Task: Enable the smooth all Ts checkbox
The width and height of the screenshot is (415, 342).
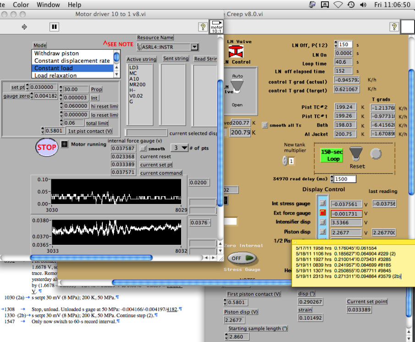Action: pos(265,125)
